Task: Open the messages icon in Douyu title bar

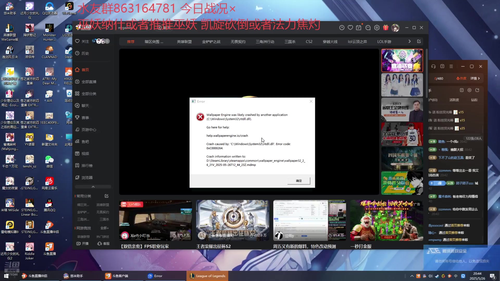Action: [368, 28]
